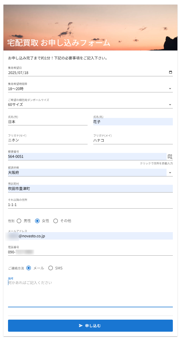
Task: Click the 備考 remarks text area
Action: click(x=90, y=293)
